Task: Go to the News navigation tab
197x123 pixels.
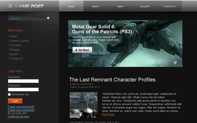Action: (120, 7)
